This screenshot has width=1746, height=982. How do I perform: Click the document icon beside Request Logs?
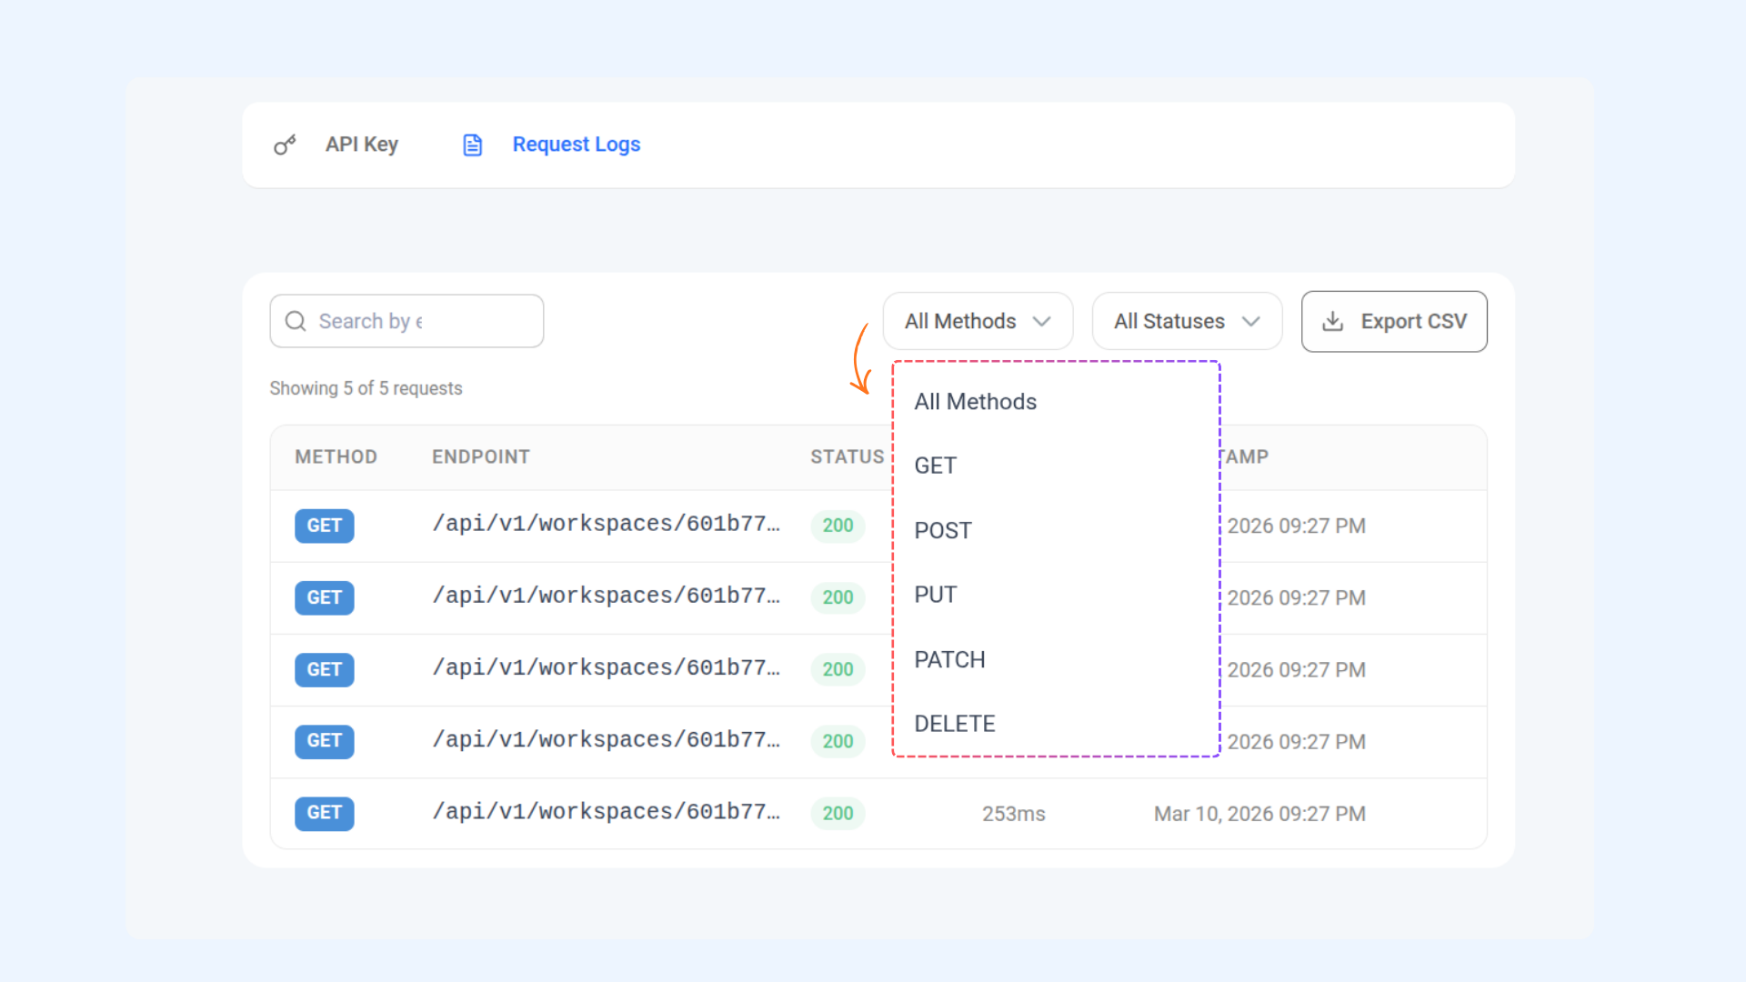[472, 144]
